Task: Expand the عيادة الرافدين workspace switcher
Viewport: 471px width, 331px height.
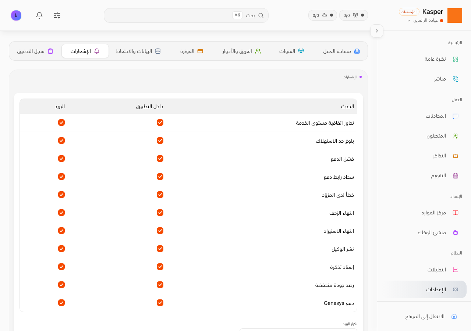Action: click(x=425, y=20)
